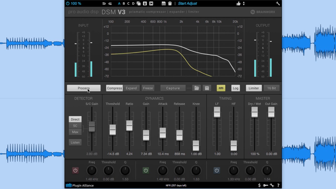The image size is (336, 189).
Task: Click the NFR (257 days left) status text
Action: (176, 185)
